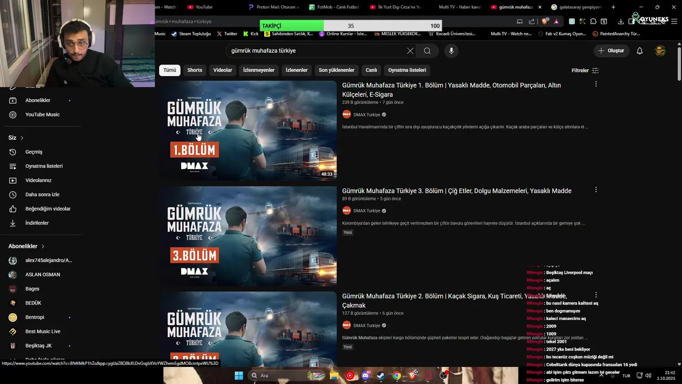The height and width of the screenshot is (384, 682).
Task: Open the YouTube account avatar menu
Action: tap(660, 51)
